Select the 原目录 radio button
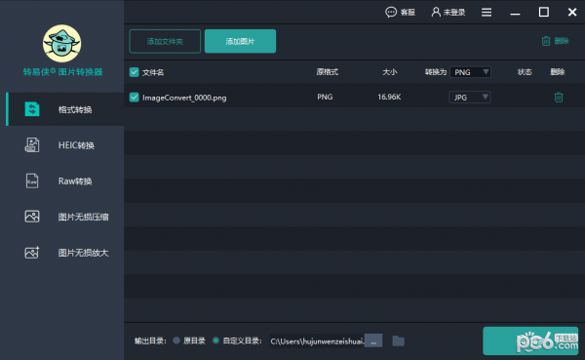Screen dimensions: 585x360 coord(176,340)
